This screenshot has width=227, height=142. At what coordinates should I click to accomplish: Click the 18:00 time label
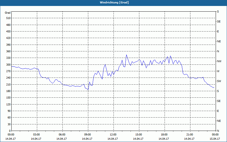click(x=164, y=135)
